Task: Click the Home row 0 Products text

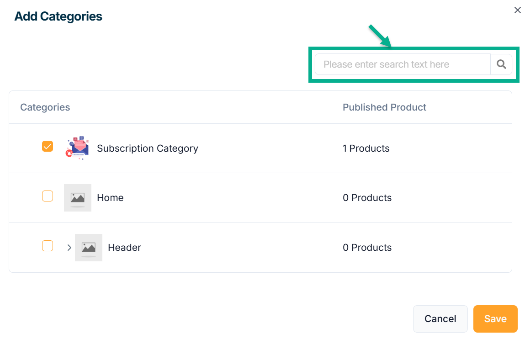Action: click(367, 198)
